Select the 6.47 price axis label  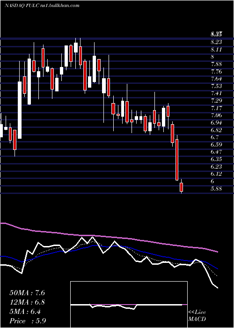(x=216, y=152)
